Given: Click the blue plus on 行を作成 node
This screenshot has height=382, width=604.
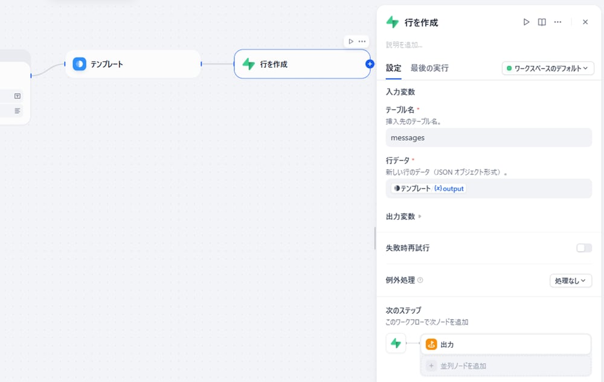Looking at the screenshot, I should click(370, 64).
